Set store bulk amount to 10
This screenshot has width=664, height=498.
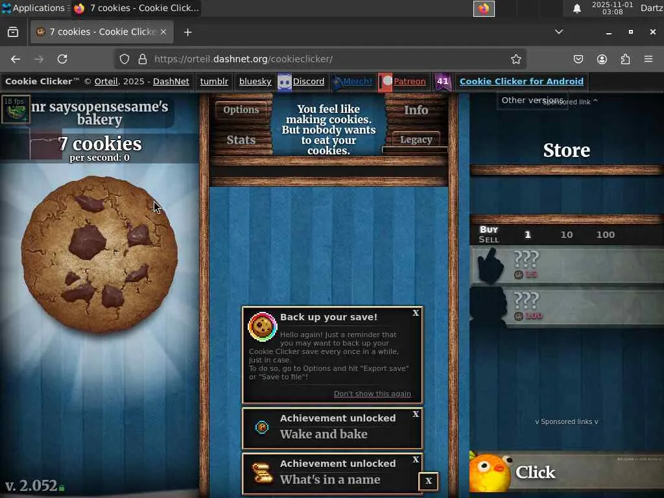click(567, 235)
